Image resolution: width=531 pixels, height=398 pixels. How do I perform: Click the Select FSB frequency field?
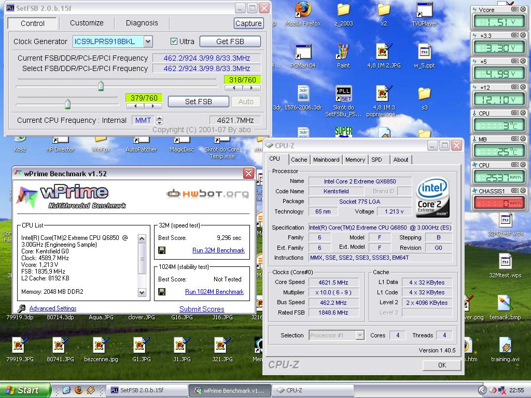206,68
